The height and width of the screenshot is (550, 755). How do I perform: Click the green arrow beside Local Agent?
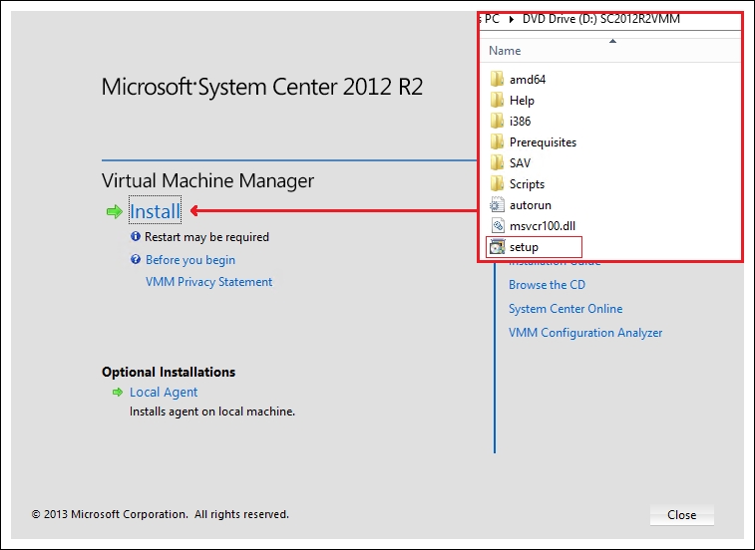[117, 393]
